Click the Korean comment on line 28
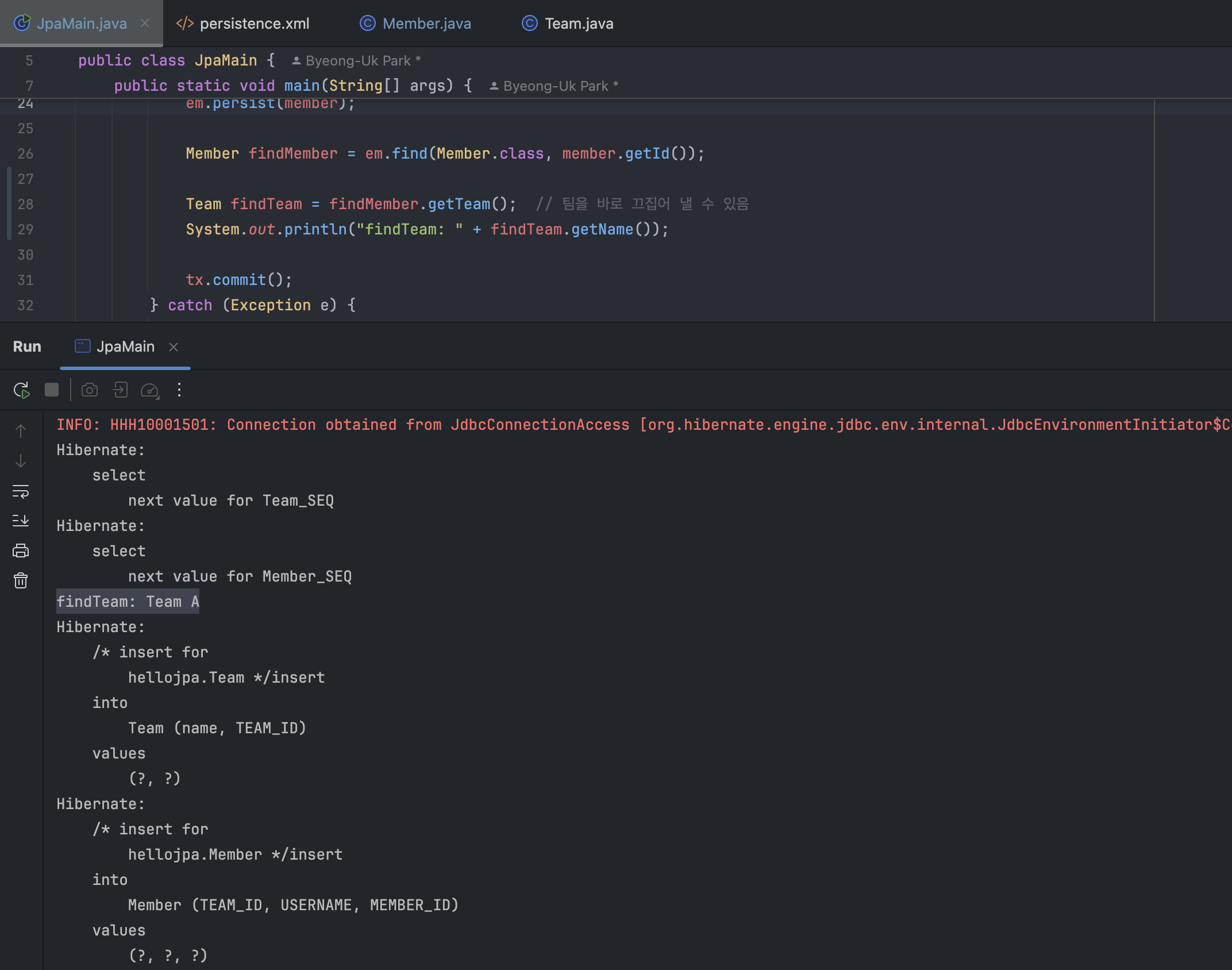1232x970 pixels. coord(642,204)
